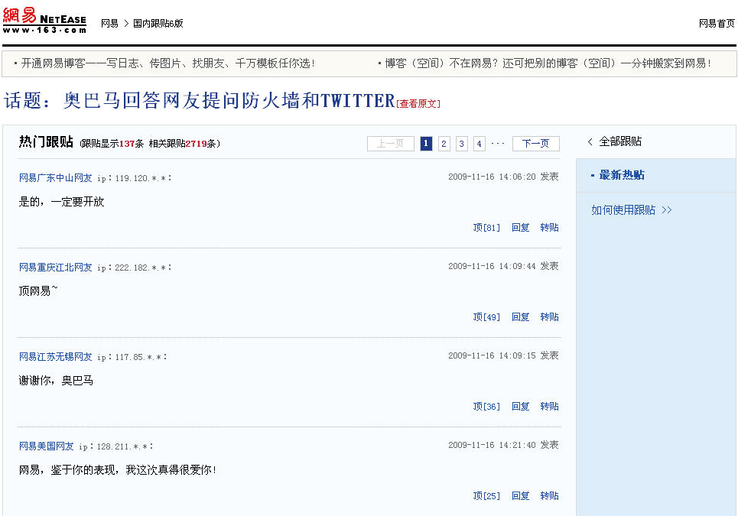
Task: Expand 全部跟贴 in the sidebar
Action: click(619, 142)
